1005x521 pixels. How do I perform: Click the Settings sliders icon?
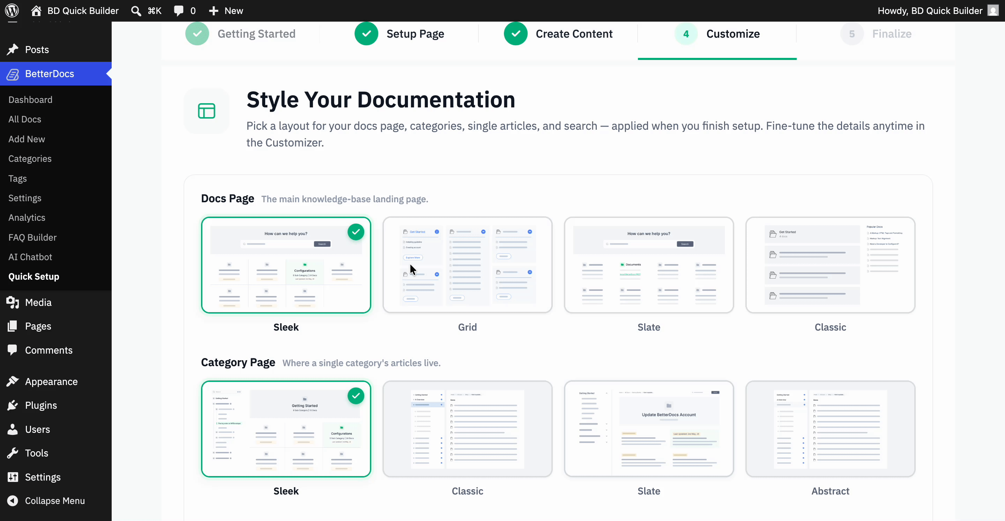click(x=13, y=477)
